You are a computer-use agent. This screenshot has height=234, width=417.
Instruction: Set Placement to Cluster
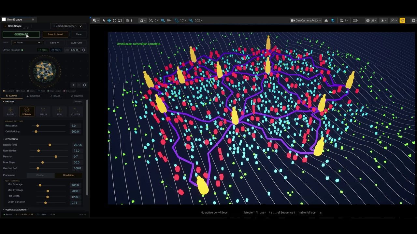(x=40, y=175)
